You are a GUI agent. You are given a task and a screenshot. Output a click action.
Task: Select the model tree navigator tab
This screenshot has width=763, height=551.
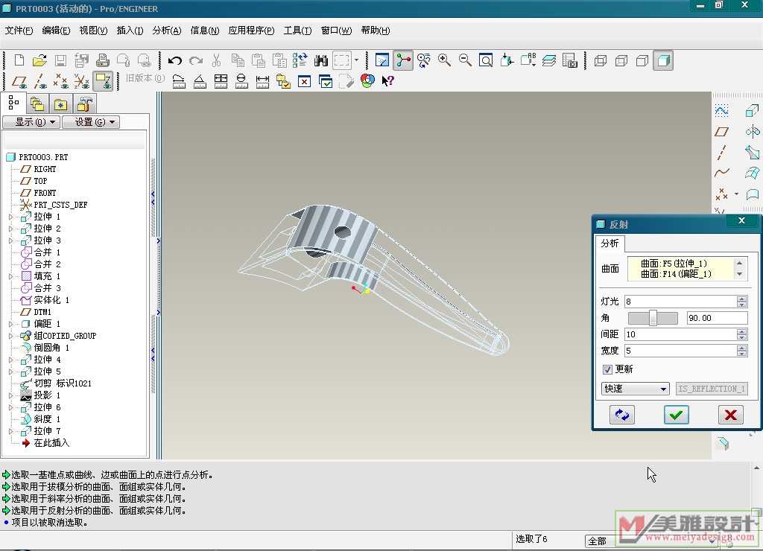click(x=13, y=103)
